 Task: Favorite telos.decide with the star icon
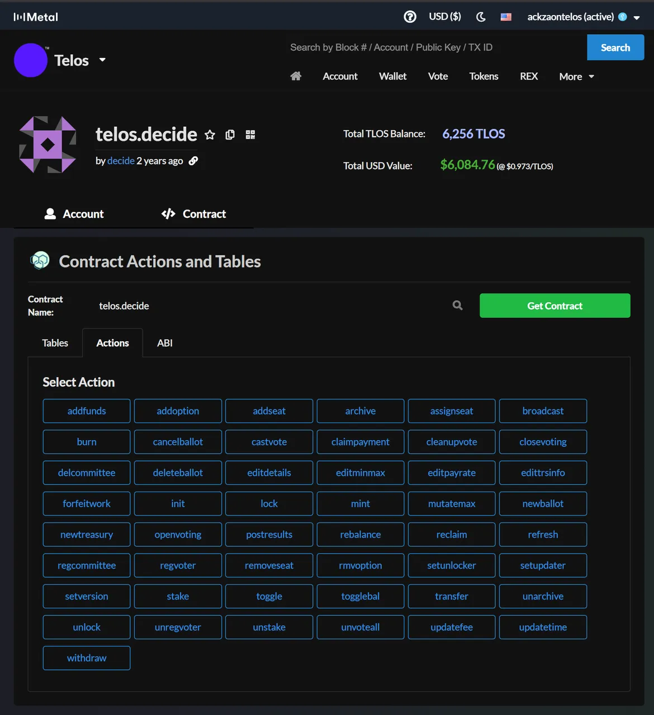point(210,135)
